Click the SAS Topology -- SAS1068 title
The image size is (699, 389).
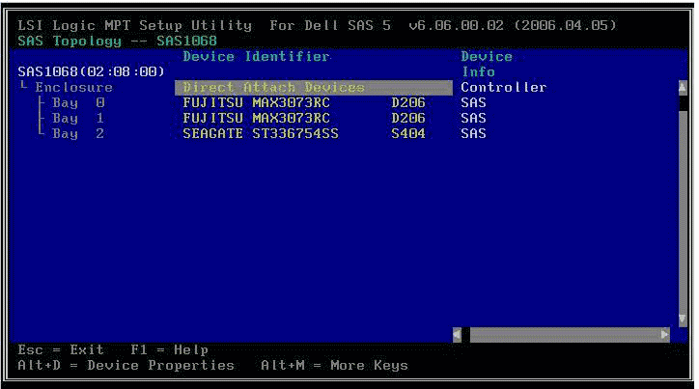pos(117,41)
